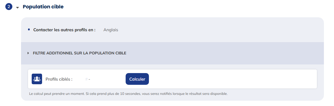Click the grey filter band's empty area
The height and width of the screenshot is (106, 334).
[224, 53]
